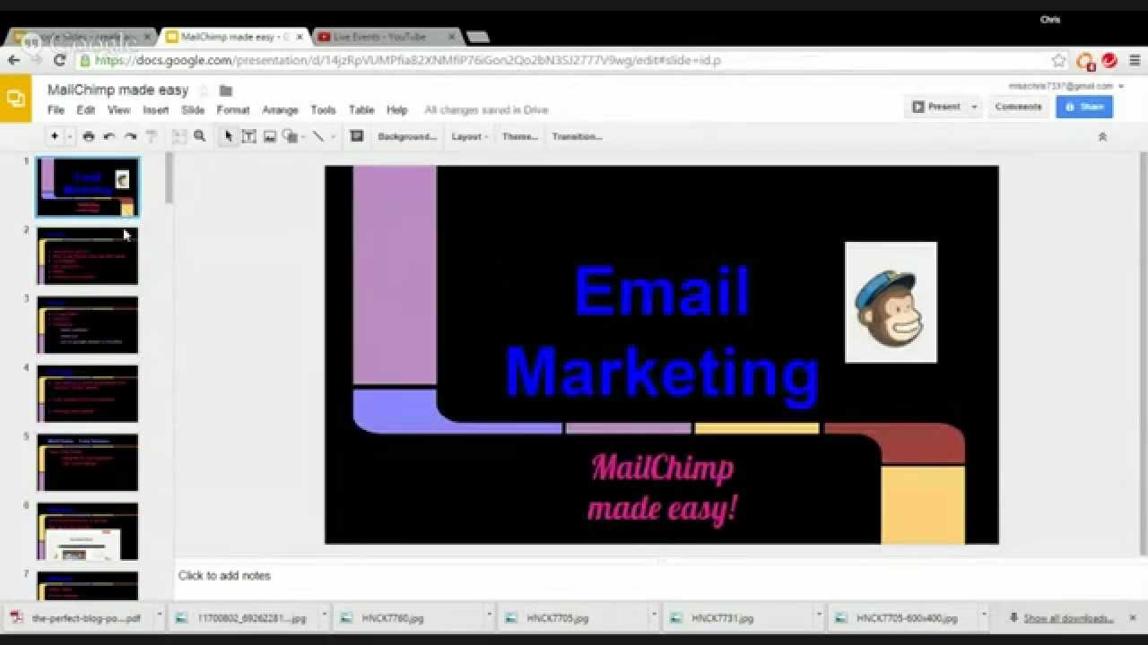This screenshot has height=645, width=1148.
Task: Open the move-to-folder icon beside title
Action: pos(226,90)
